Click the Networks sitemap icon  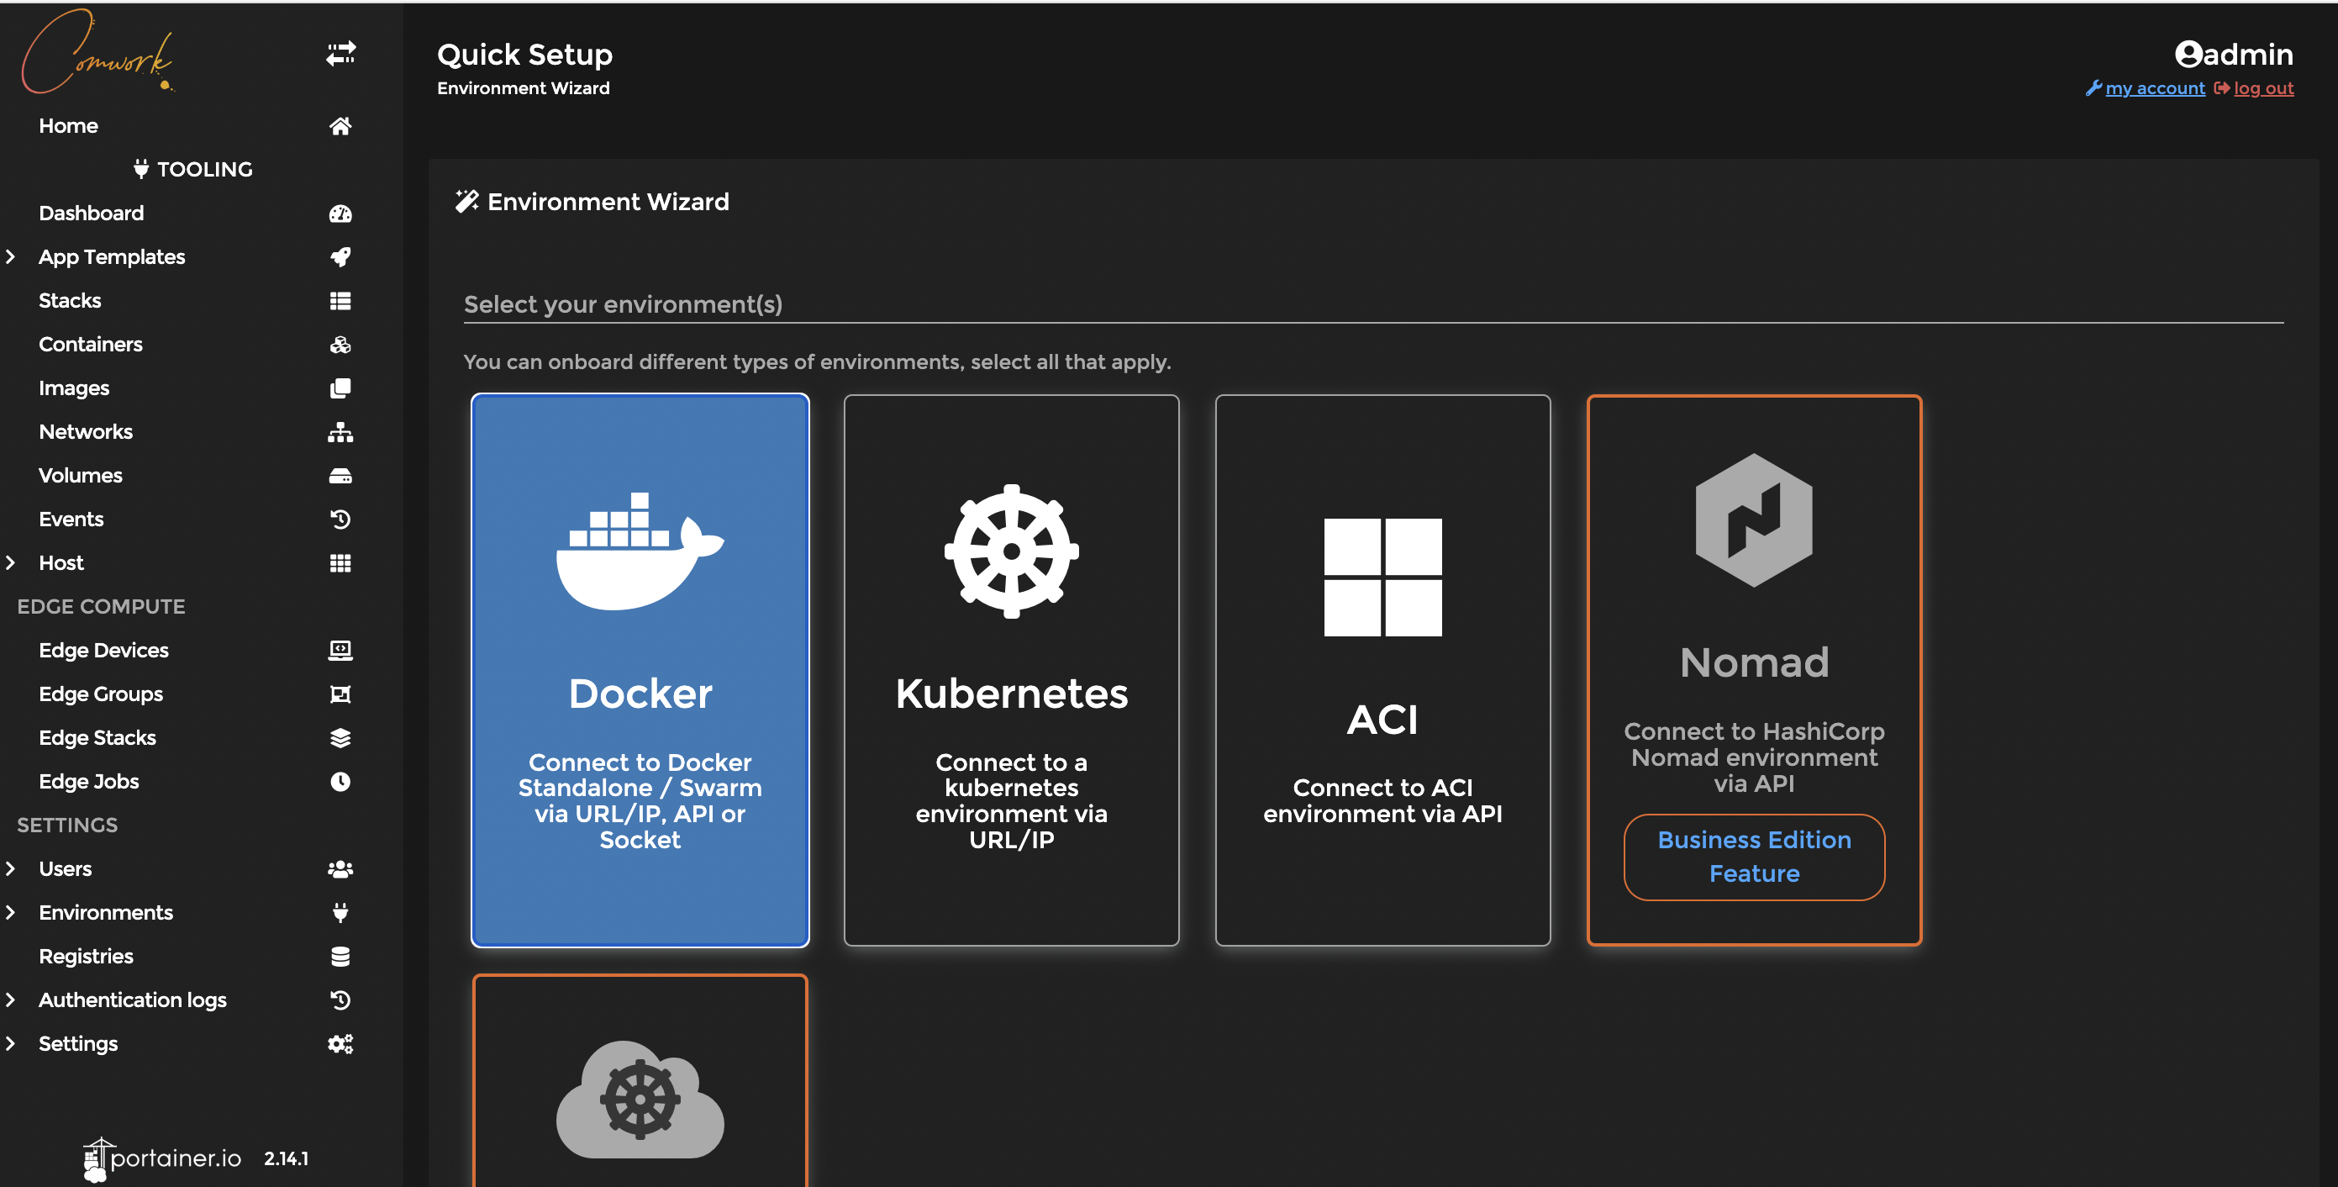[x=340, y=432]
